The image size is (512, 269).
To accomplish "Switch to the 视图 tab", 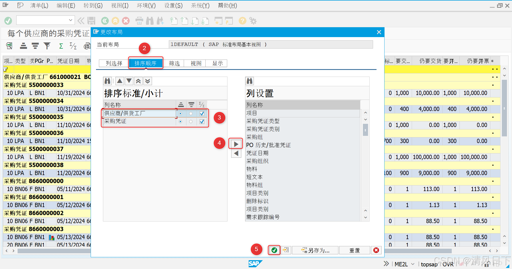I will click(x=196, y=63).
